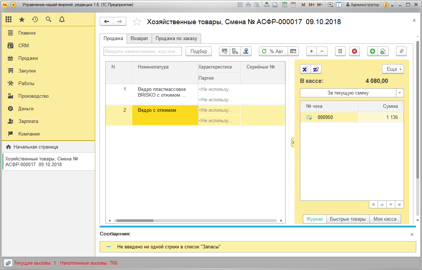Open the Еще dropdown menu
Screen dimensions: 422x270
coord(393,69)
